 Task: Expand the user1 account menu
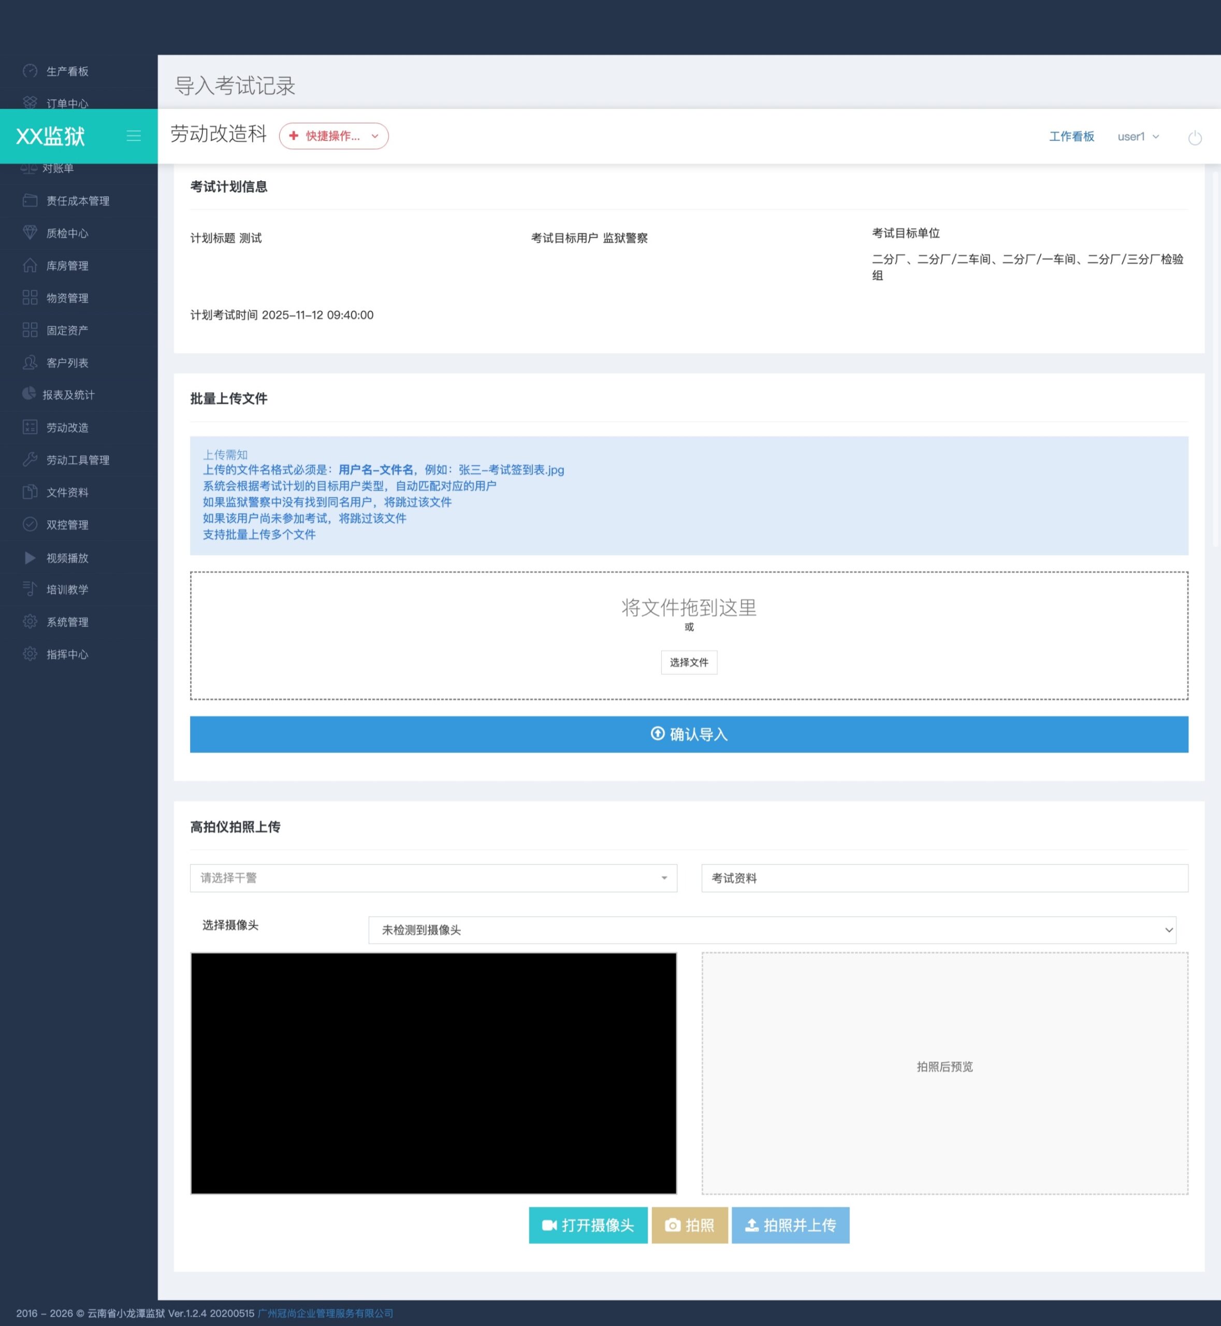click(x=1138, y=137)
